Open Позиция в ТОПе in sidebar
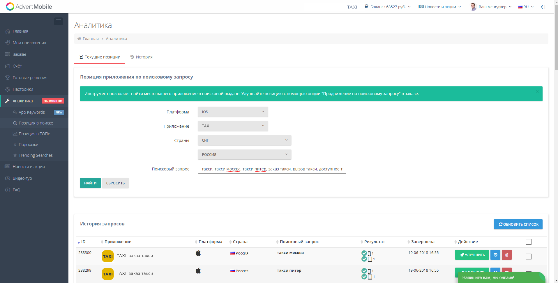 point(34,134)
